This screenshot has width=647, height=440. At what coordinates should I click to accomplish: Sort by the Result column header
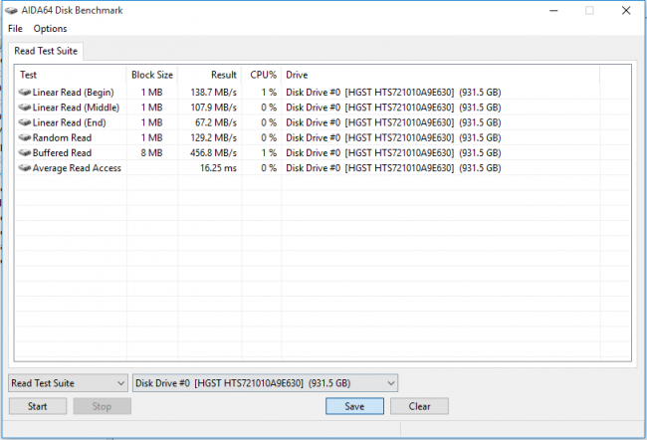click(x=210, y=75)
